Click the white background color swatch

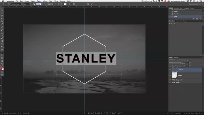[x=3, y=70]
